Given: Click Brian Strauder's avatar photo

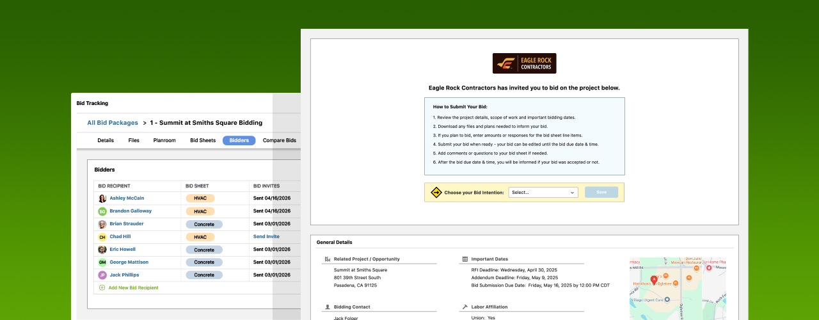Looking at the screenshot, I should pos(102,224).
